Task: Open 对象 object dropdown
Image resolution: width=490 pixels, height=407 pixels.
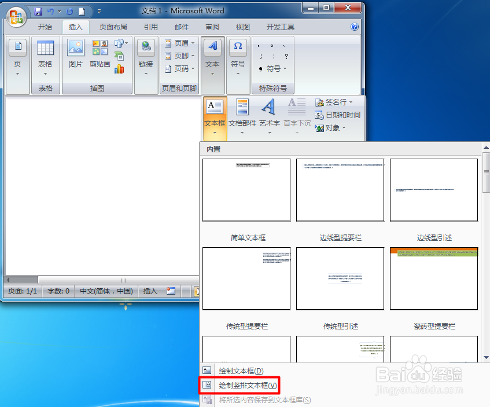Action: [330, 128]
